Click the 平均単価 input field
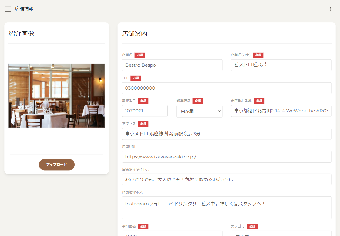 click(x=172, y=234)
